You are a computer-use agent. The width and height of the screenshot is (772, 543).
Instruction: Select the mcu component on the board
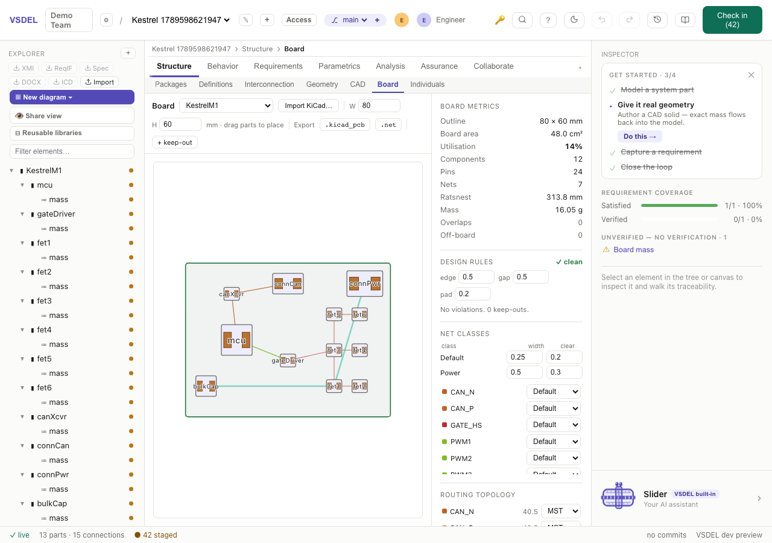(x=236, y=340)
